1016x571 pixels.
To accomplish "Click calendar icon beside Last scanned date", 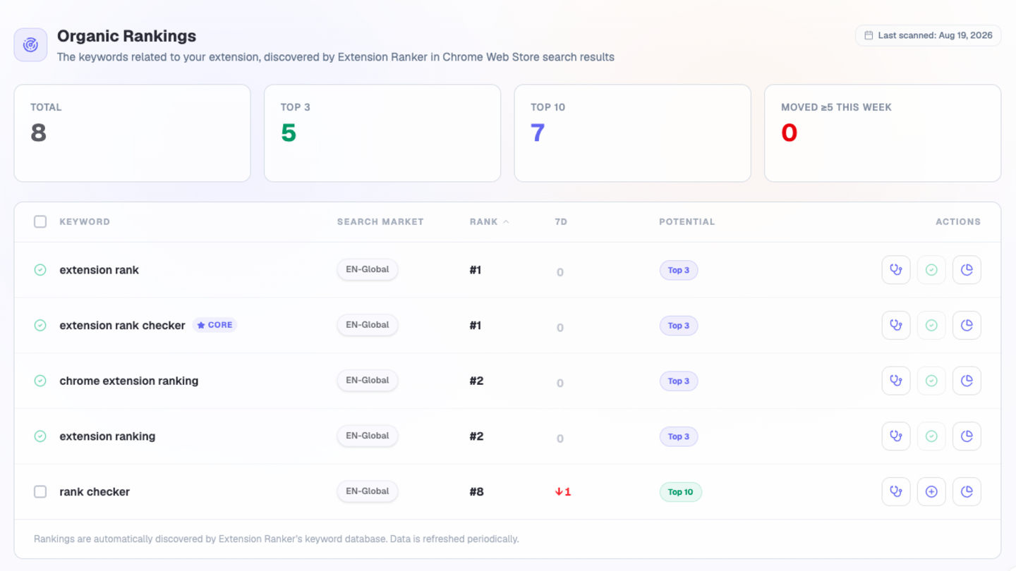I will (x=869, y=35).
